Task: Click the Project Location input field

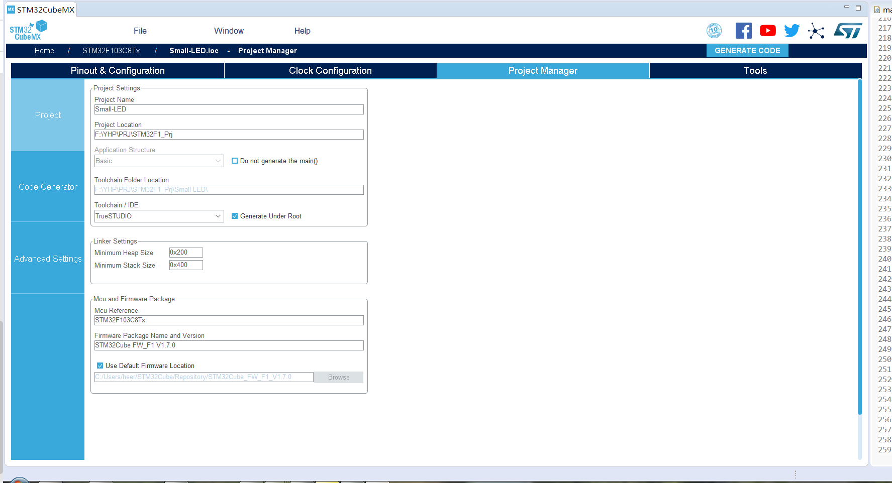Action: click(229, 135)
